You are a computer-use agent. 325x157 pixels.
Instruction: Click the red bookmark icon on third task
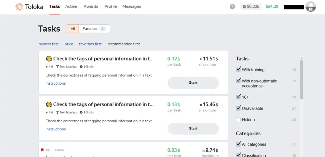point(42,150)
